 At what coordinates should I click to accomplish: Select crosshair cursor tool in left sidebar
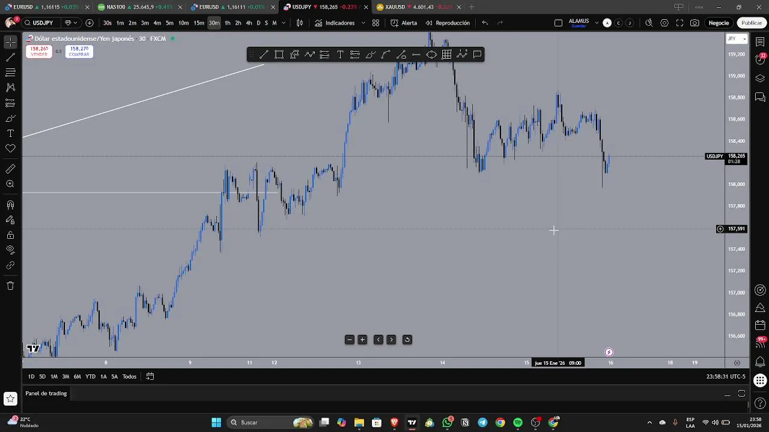pos(10,42)
